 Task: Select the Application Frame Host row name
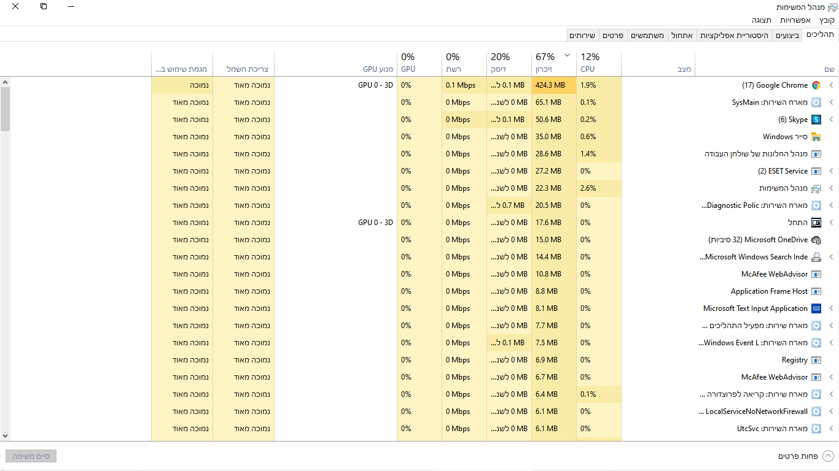pyautogui.click(x=769, y=291)
